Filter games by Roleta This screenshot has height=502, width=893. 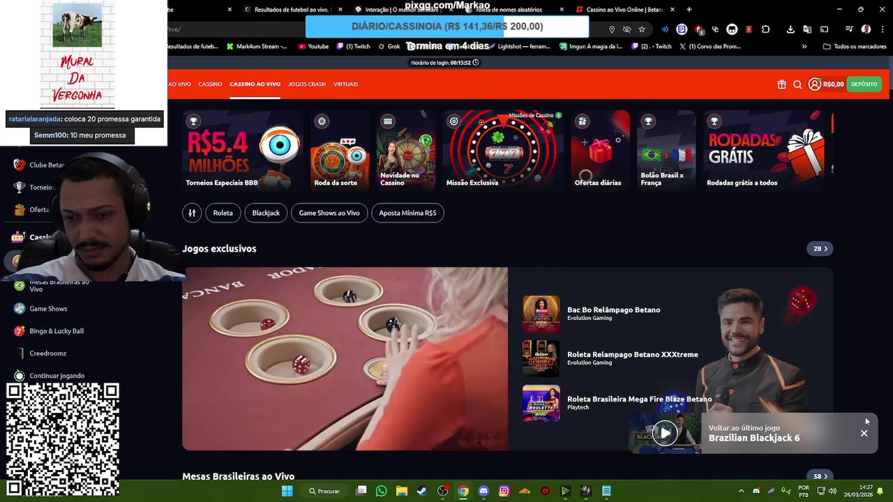[x=223, y=213]
